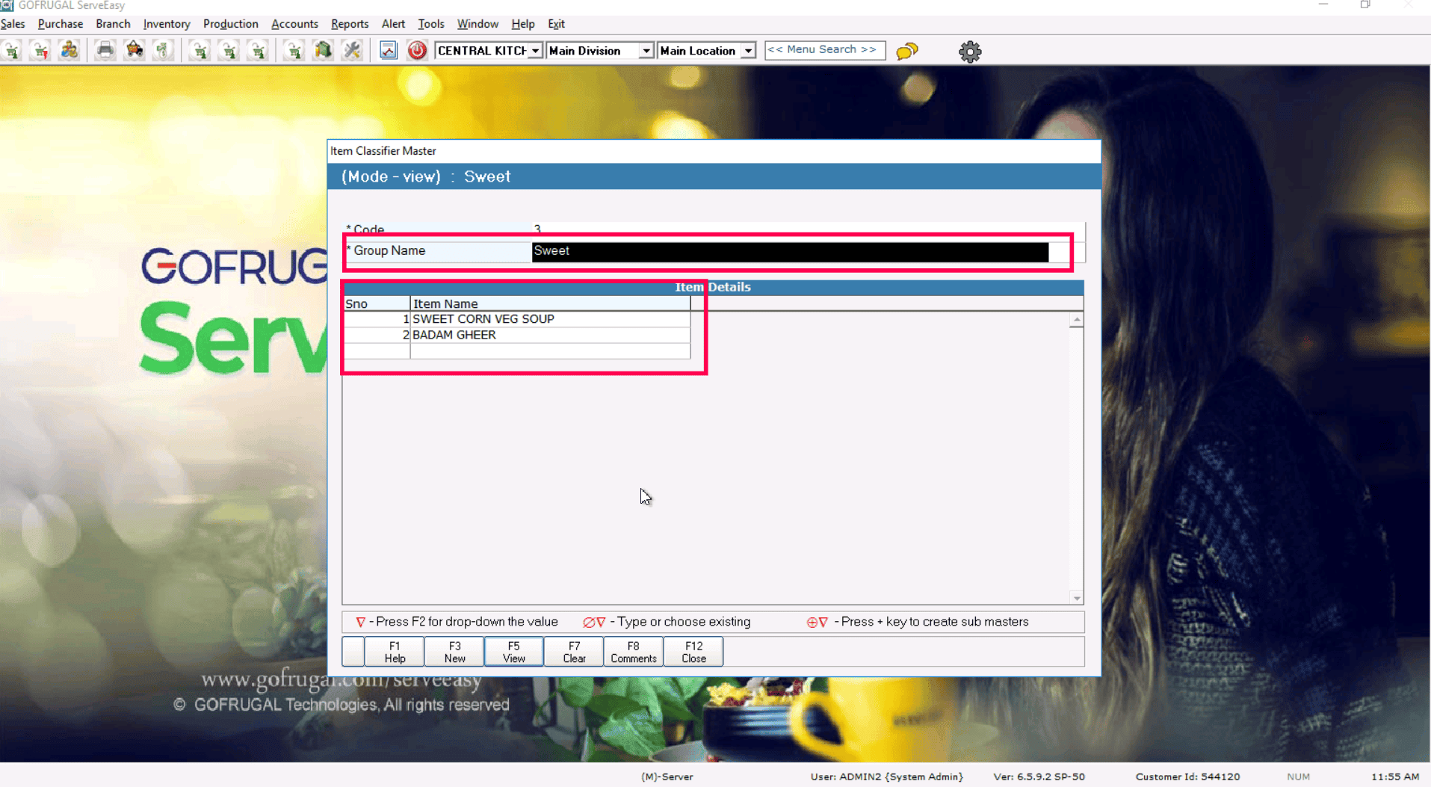Open the settings gear icon
The height and width of the screenshot is (787, 1431).
point(970,52)
